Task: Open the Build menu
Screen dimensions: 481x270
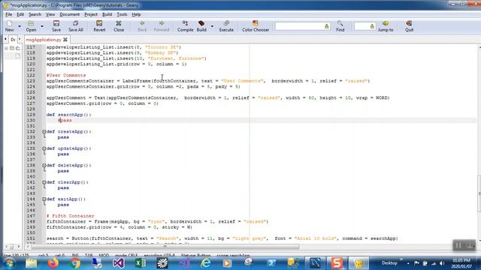Action: click(107, 14)
